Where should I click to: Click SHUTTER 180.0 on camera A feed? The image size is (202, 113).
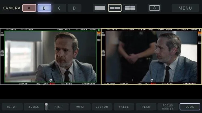tap(127, 30)
